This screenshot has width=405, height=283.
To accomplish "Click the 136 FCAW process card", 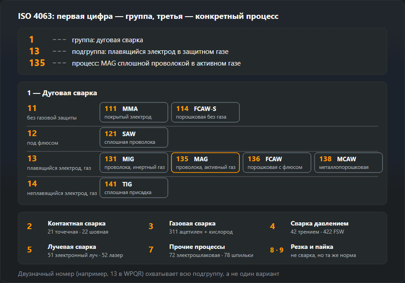I will click(x=277, y=163).
